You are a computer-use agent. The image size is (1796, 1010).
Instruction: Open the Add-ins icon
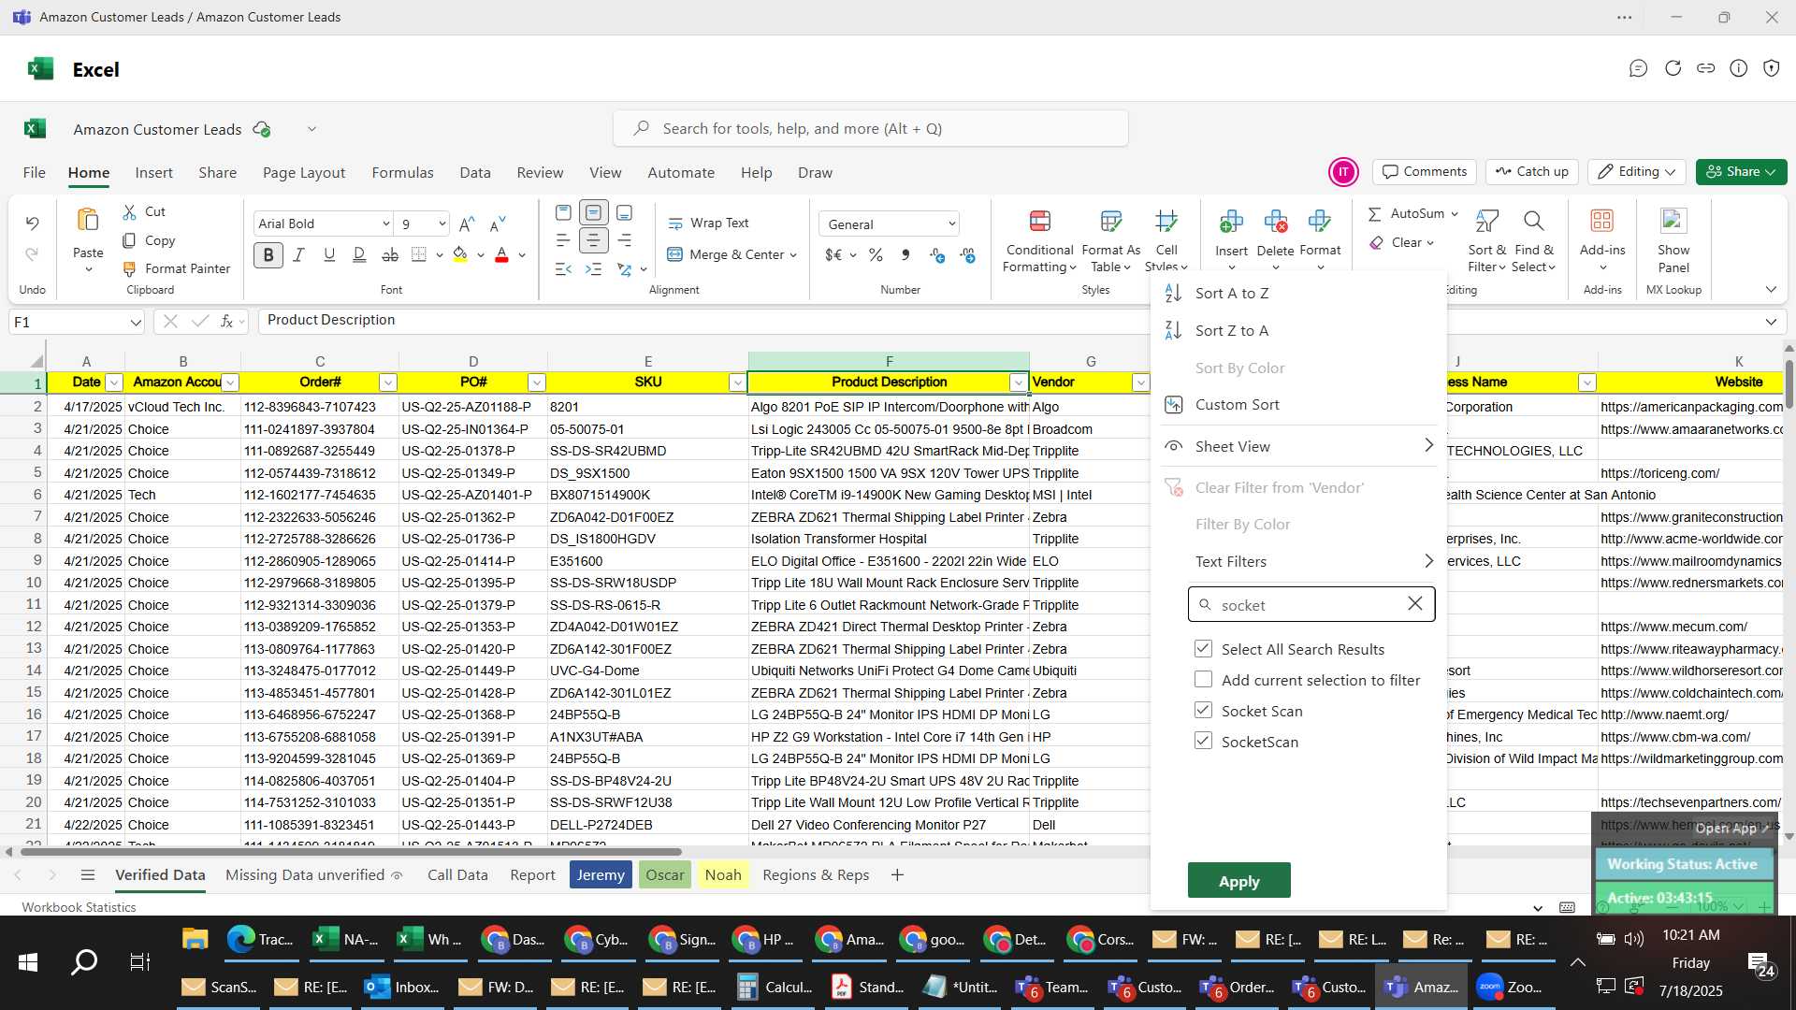coord(1602,221)
